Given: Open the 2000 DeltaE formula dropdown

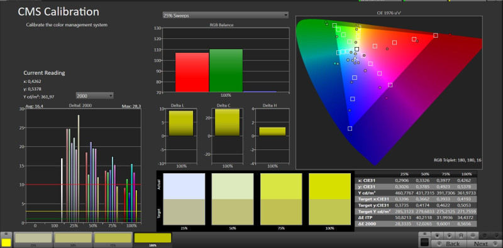Looking at the screenshot, I should coord(95,95).
